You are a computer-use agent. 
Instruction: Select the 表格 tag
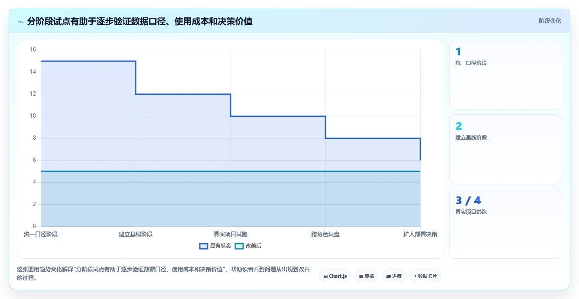(366, 276)
